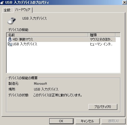Sort list by 名前 column header
The image size is (127, 125).
click(x=47, y=35)
